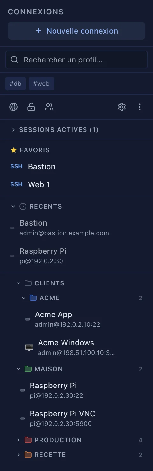Click the monitor icon beside Acme Windows

(29, 347)
